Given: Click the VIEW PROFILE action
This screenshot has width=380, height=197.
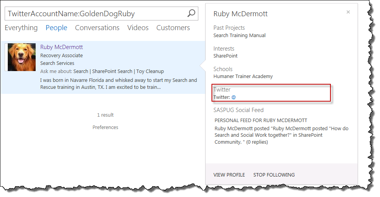Looking at the screenshot, I should 229,175.
